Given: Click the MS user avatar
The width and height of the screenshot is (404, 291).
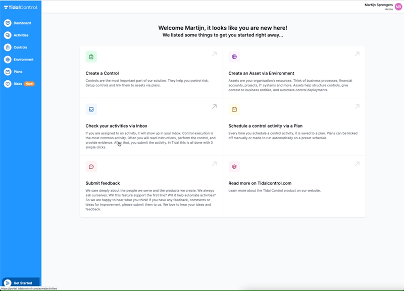Looking at the screenshot, I should click(x=398, y=6).
